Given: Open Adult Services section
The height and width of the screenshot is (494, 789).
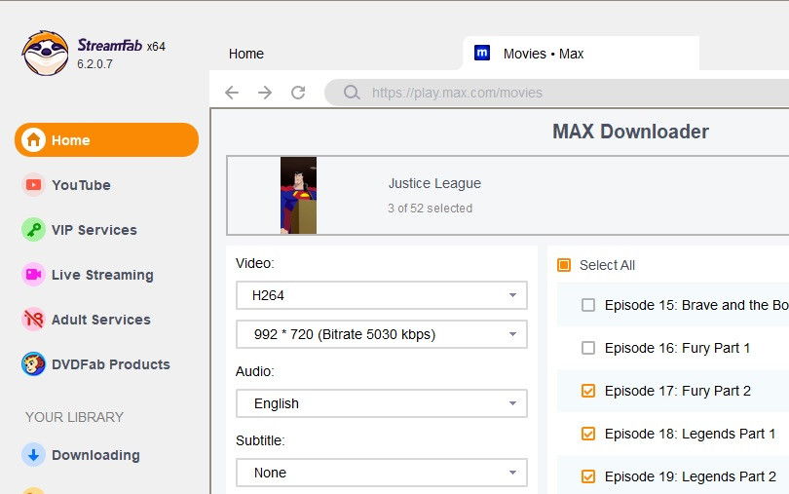Looking at the screenshot, I should pos(100,320).
